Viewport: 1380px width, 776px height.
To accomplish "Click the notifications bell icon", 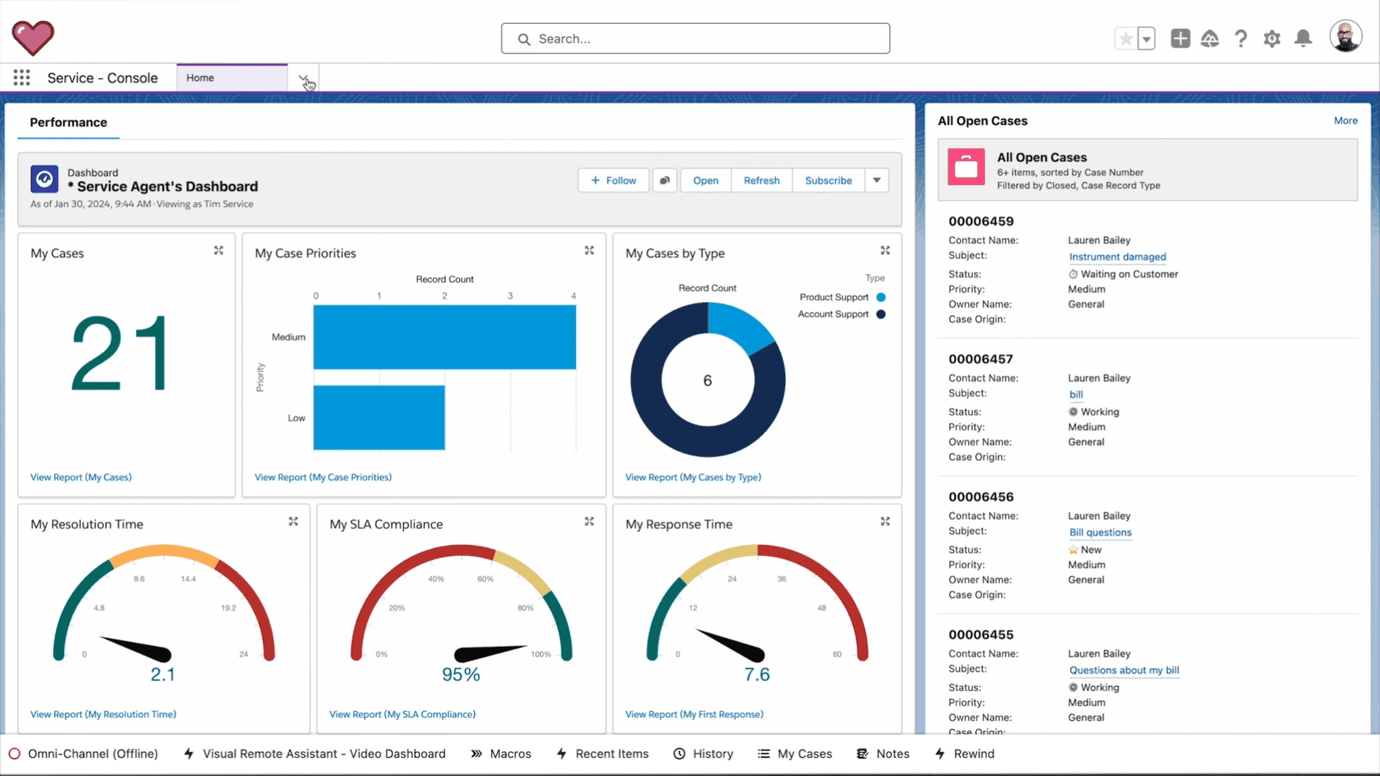I will point(1304,38).
